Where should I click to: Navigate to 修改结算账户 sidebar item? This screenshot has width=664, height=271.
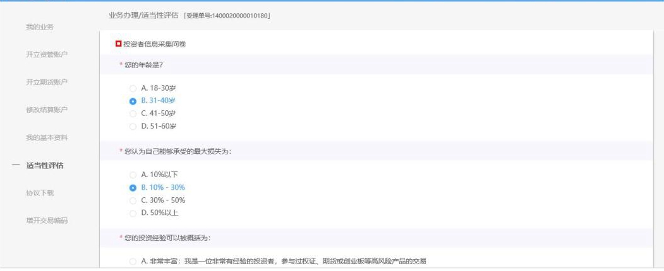[x=47, y=110]
